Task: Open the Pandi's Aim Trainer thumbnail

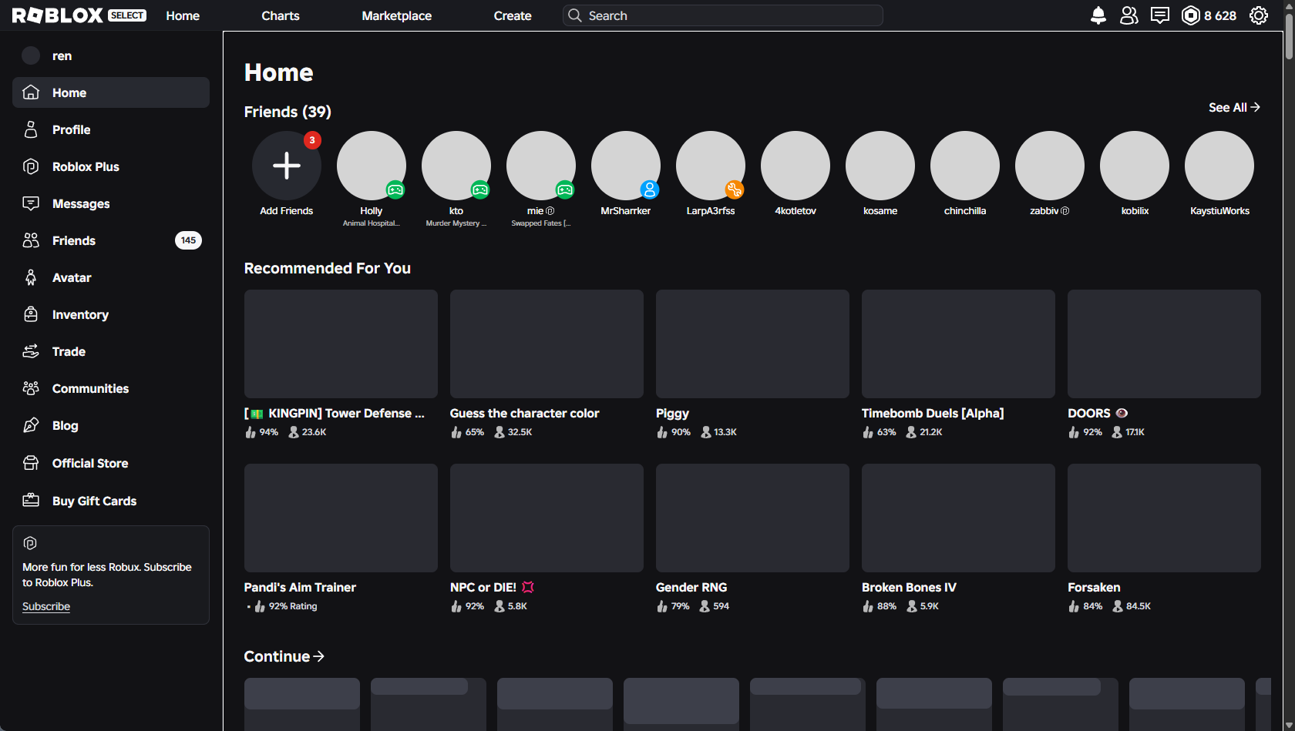Action: (341, 518)
